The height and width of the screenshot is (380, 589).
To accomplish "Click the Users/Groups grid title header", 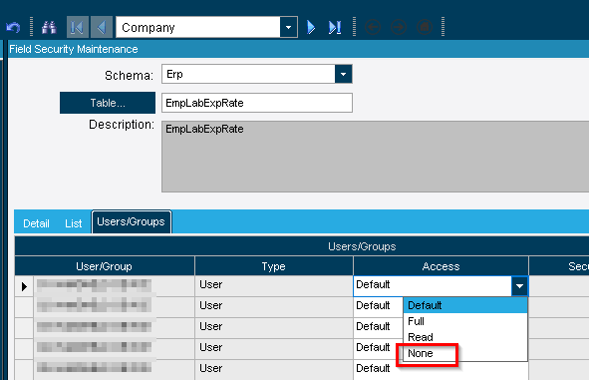I will pyautogui.click(x=302, y=246).
